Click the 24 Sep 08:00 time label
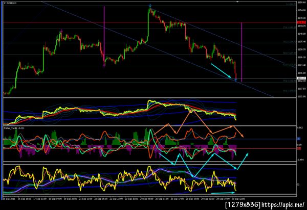Image resolution: width=307 pixels, height=210 pixels. tap(148, 199)
